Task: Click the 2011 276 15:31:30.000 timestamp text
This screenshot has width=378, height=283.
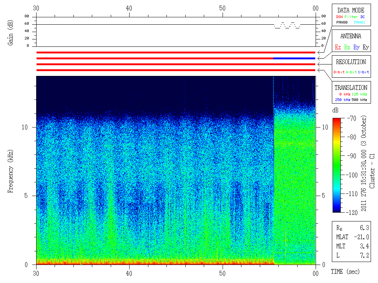Action: click(364, 181)
